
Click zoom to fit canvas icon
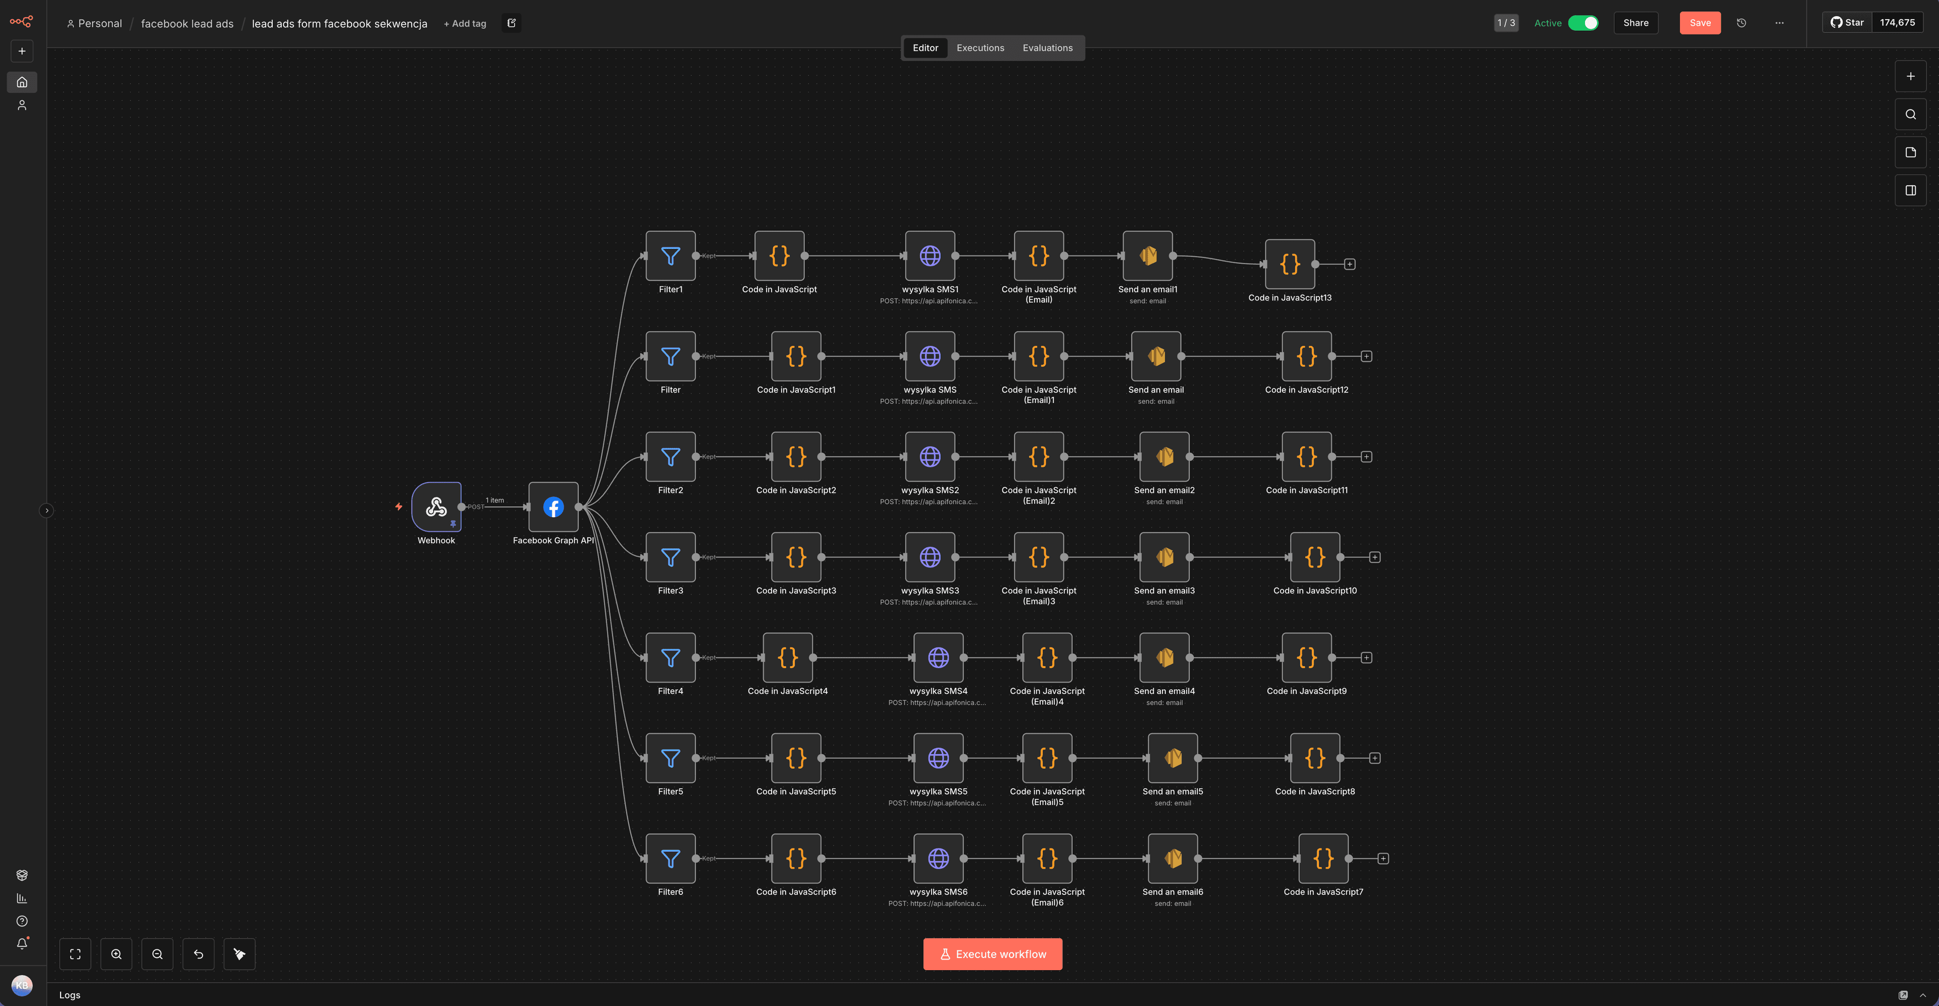point(75,954)
